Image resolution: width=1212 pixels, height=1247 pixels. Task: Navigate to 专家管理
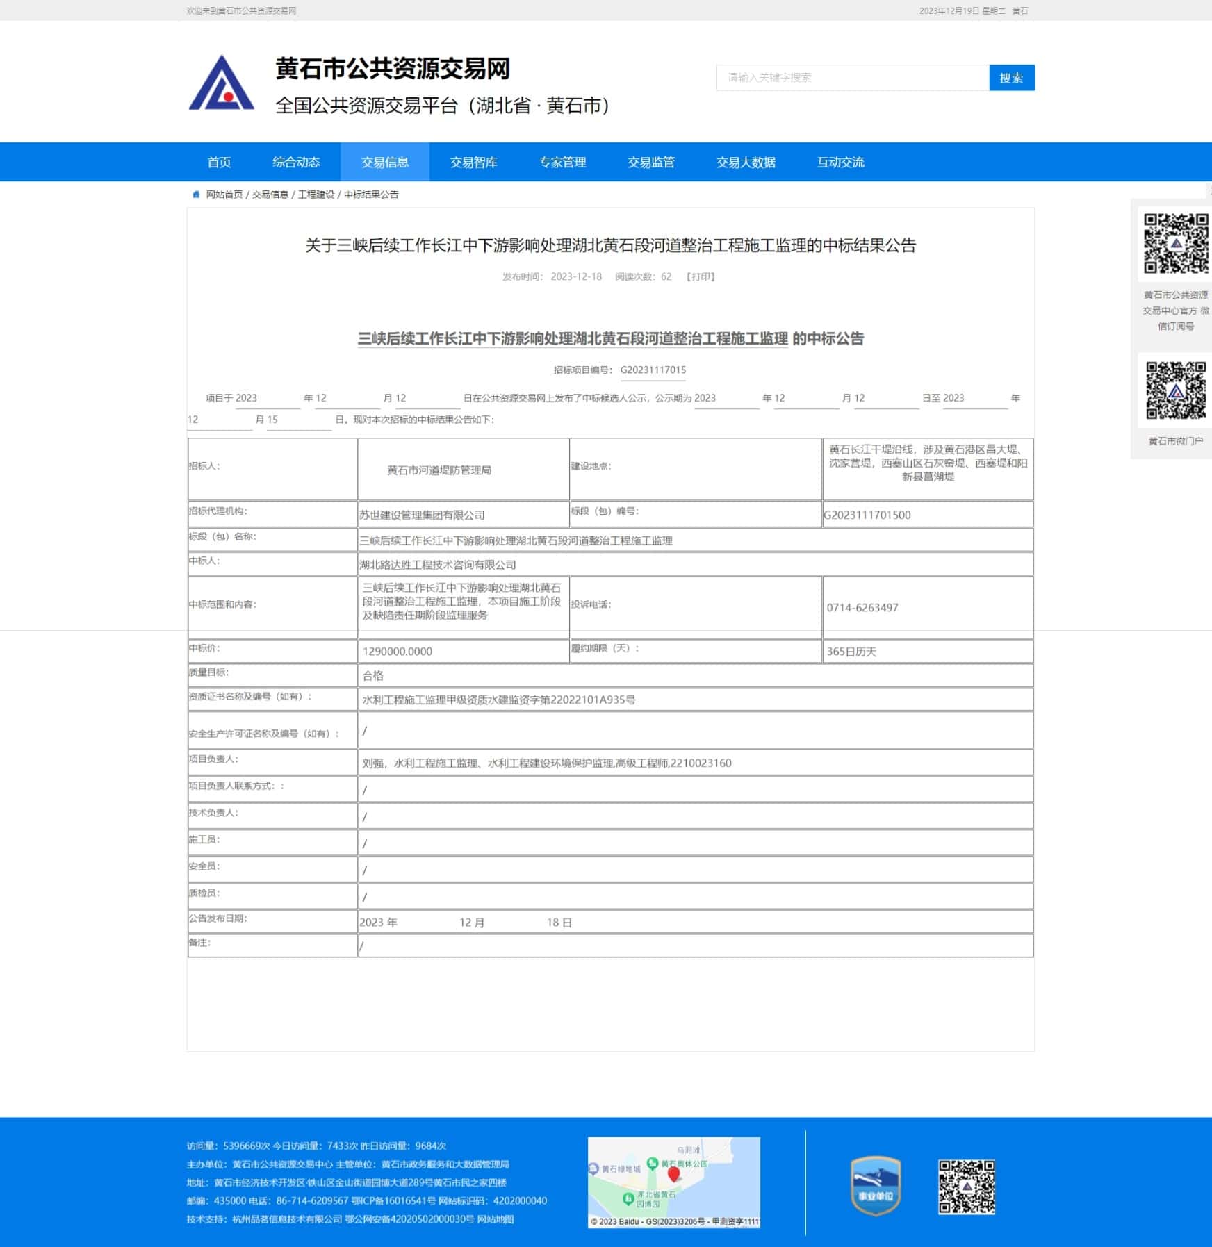point(562,163)
